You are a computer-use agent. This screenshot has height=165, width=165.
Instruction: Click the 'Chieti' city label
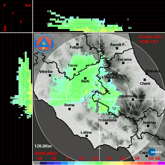point(145,83)
